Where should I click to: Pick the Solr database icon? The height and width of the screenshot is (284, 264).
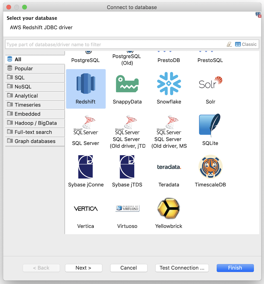211,83
